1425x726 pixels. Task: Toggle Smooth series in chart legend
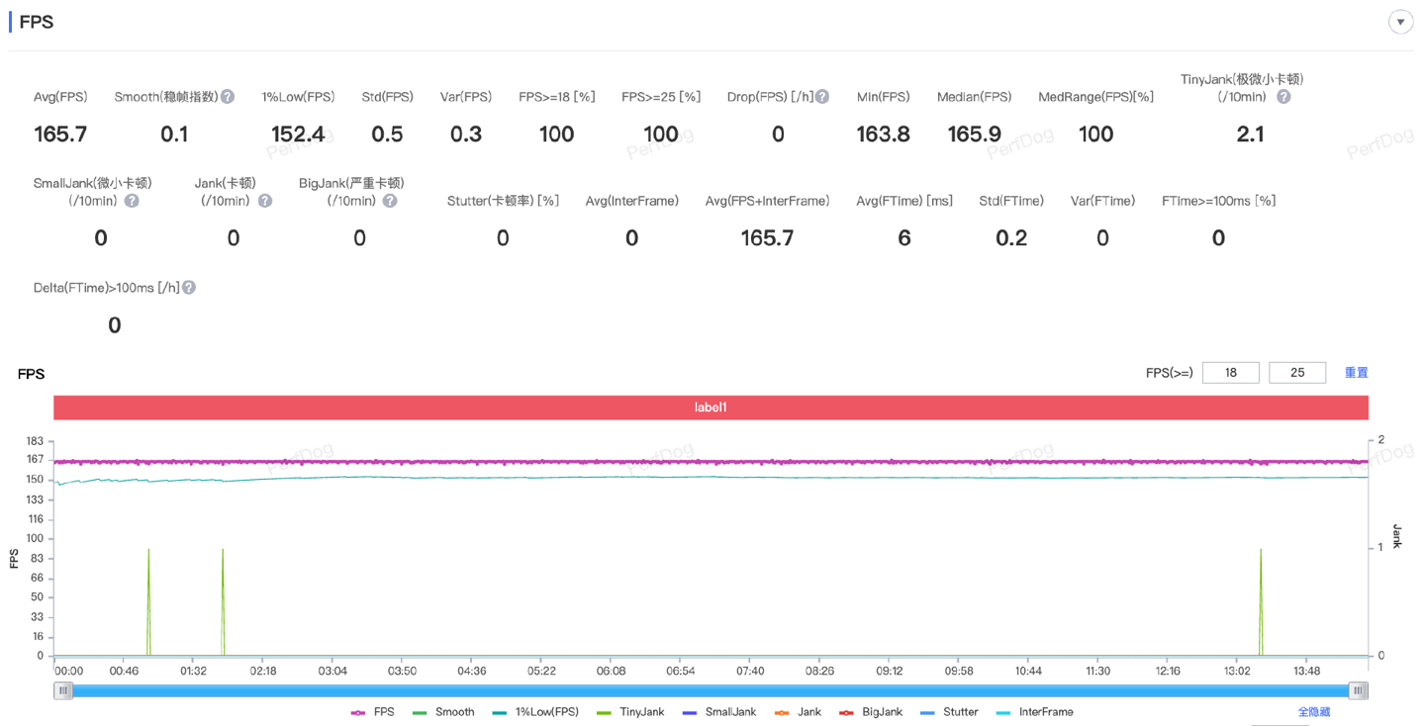coord(443,712)
